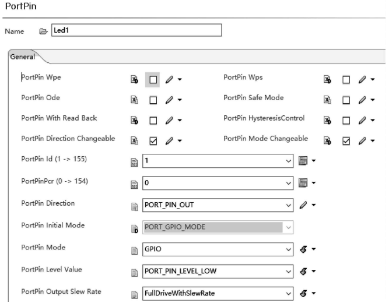Click the pencil icon for PortPin Direction
This screenshot has width=389, height=303.
pos(303,205)
